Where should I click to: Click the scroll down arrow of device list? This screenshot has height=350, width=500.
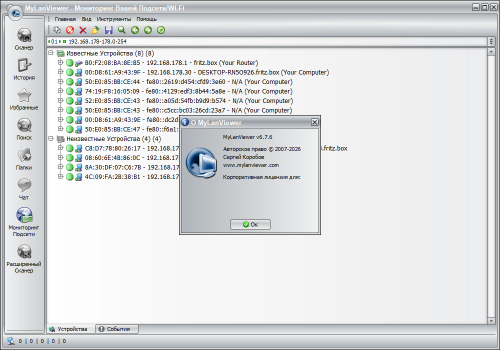491,321
